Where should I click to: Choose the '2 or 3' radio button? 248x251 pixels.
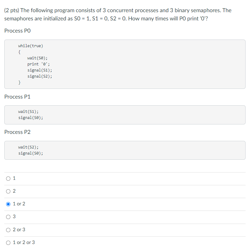click(x=8, y=230)
